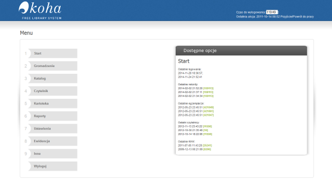Screen dimensions: 332x195
Task: Open the Start menu item
Action: pyautogui.click(x=53, y=53)
